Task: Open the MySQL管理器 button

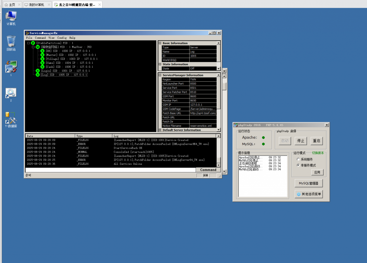Action: [x=309, y=183]
